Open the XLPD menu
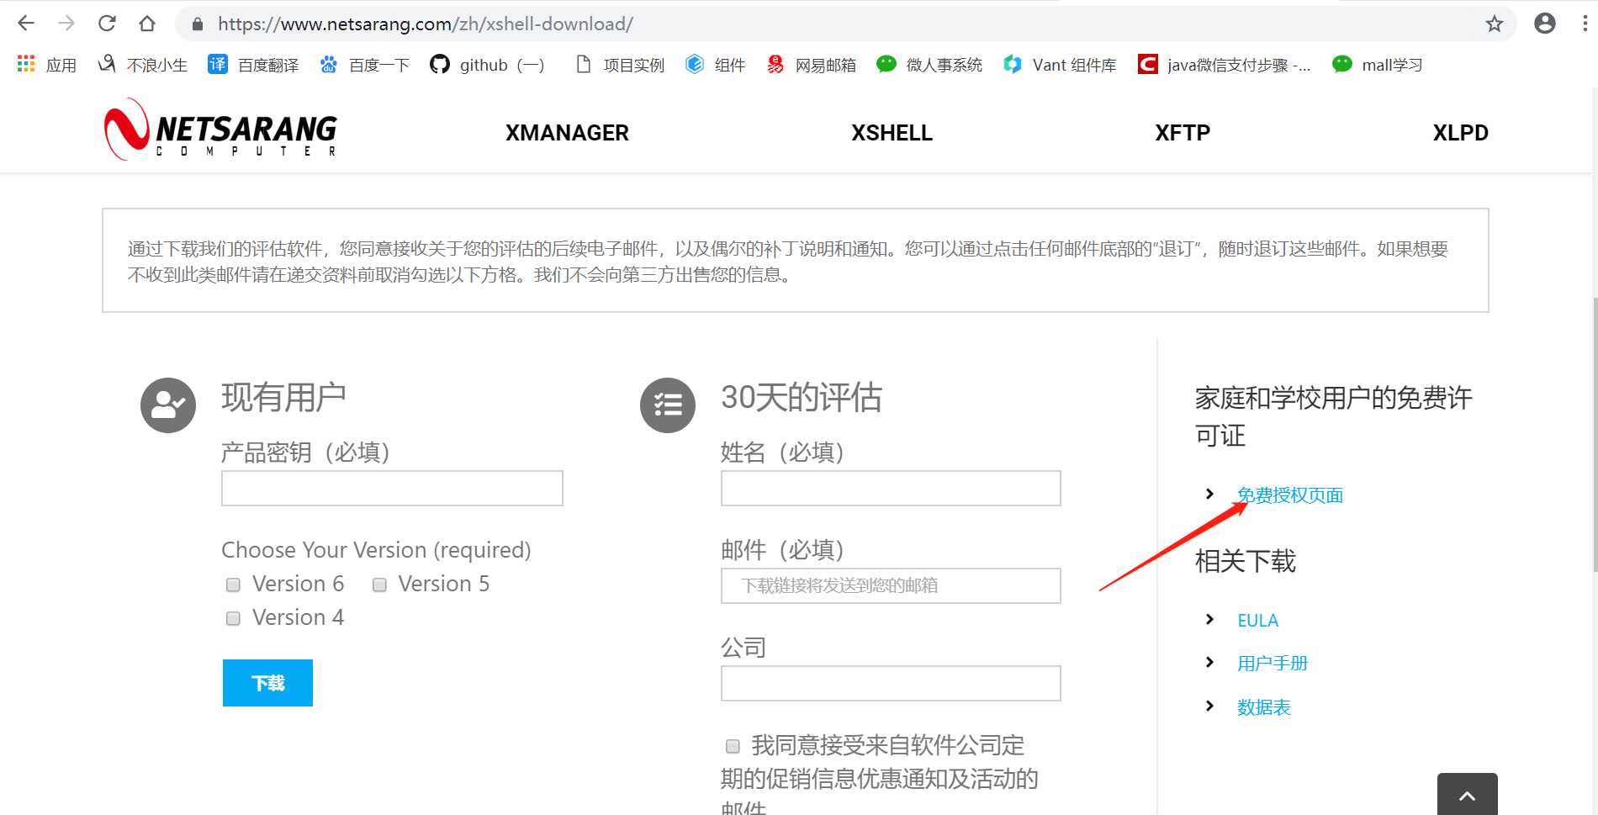This screenshot has height=815, width=1598. pyautogui.click(x=1461, y=133)
